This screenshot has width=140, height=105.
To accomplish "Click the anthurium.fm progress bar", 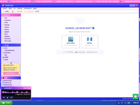I will (22, 97).
